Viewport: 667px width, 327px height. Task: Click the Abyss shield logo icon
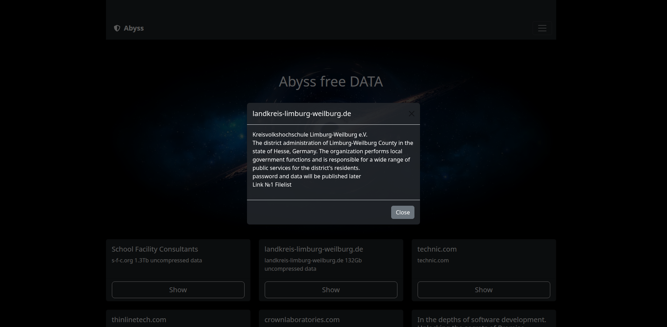117,28
